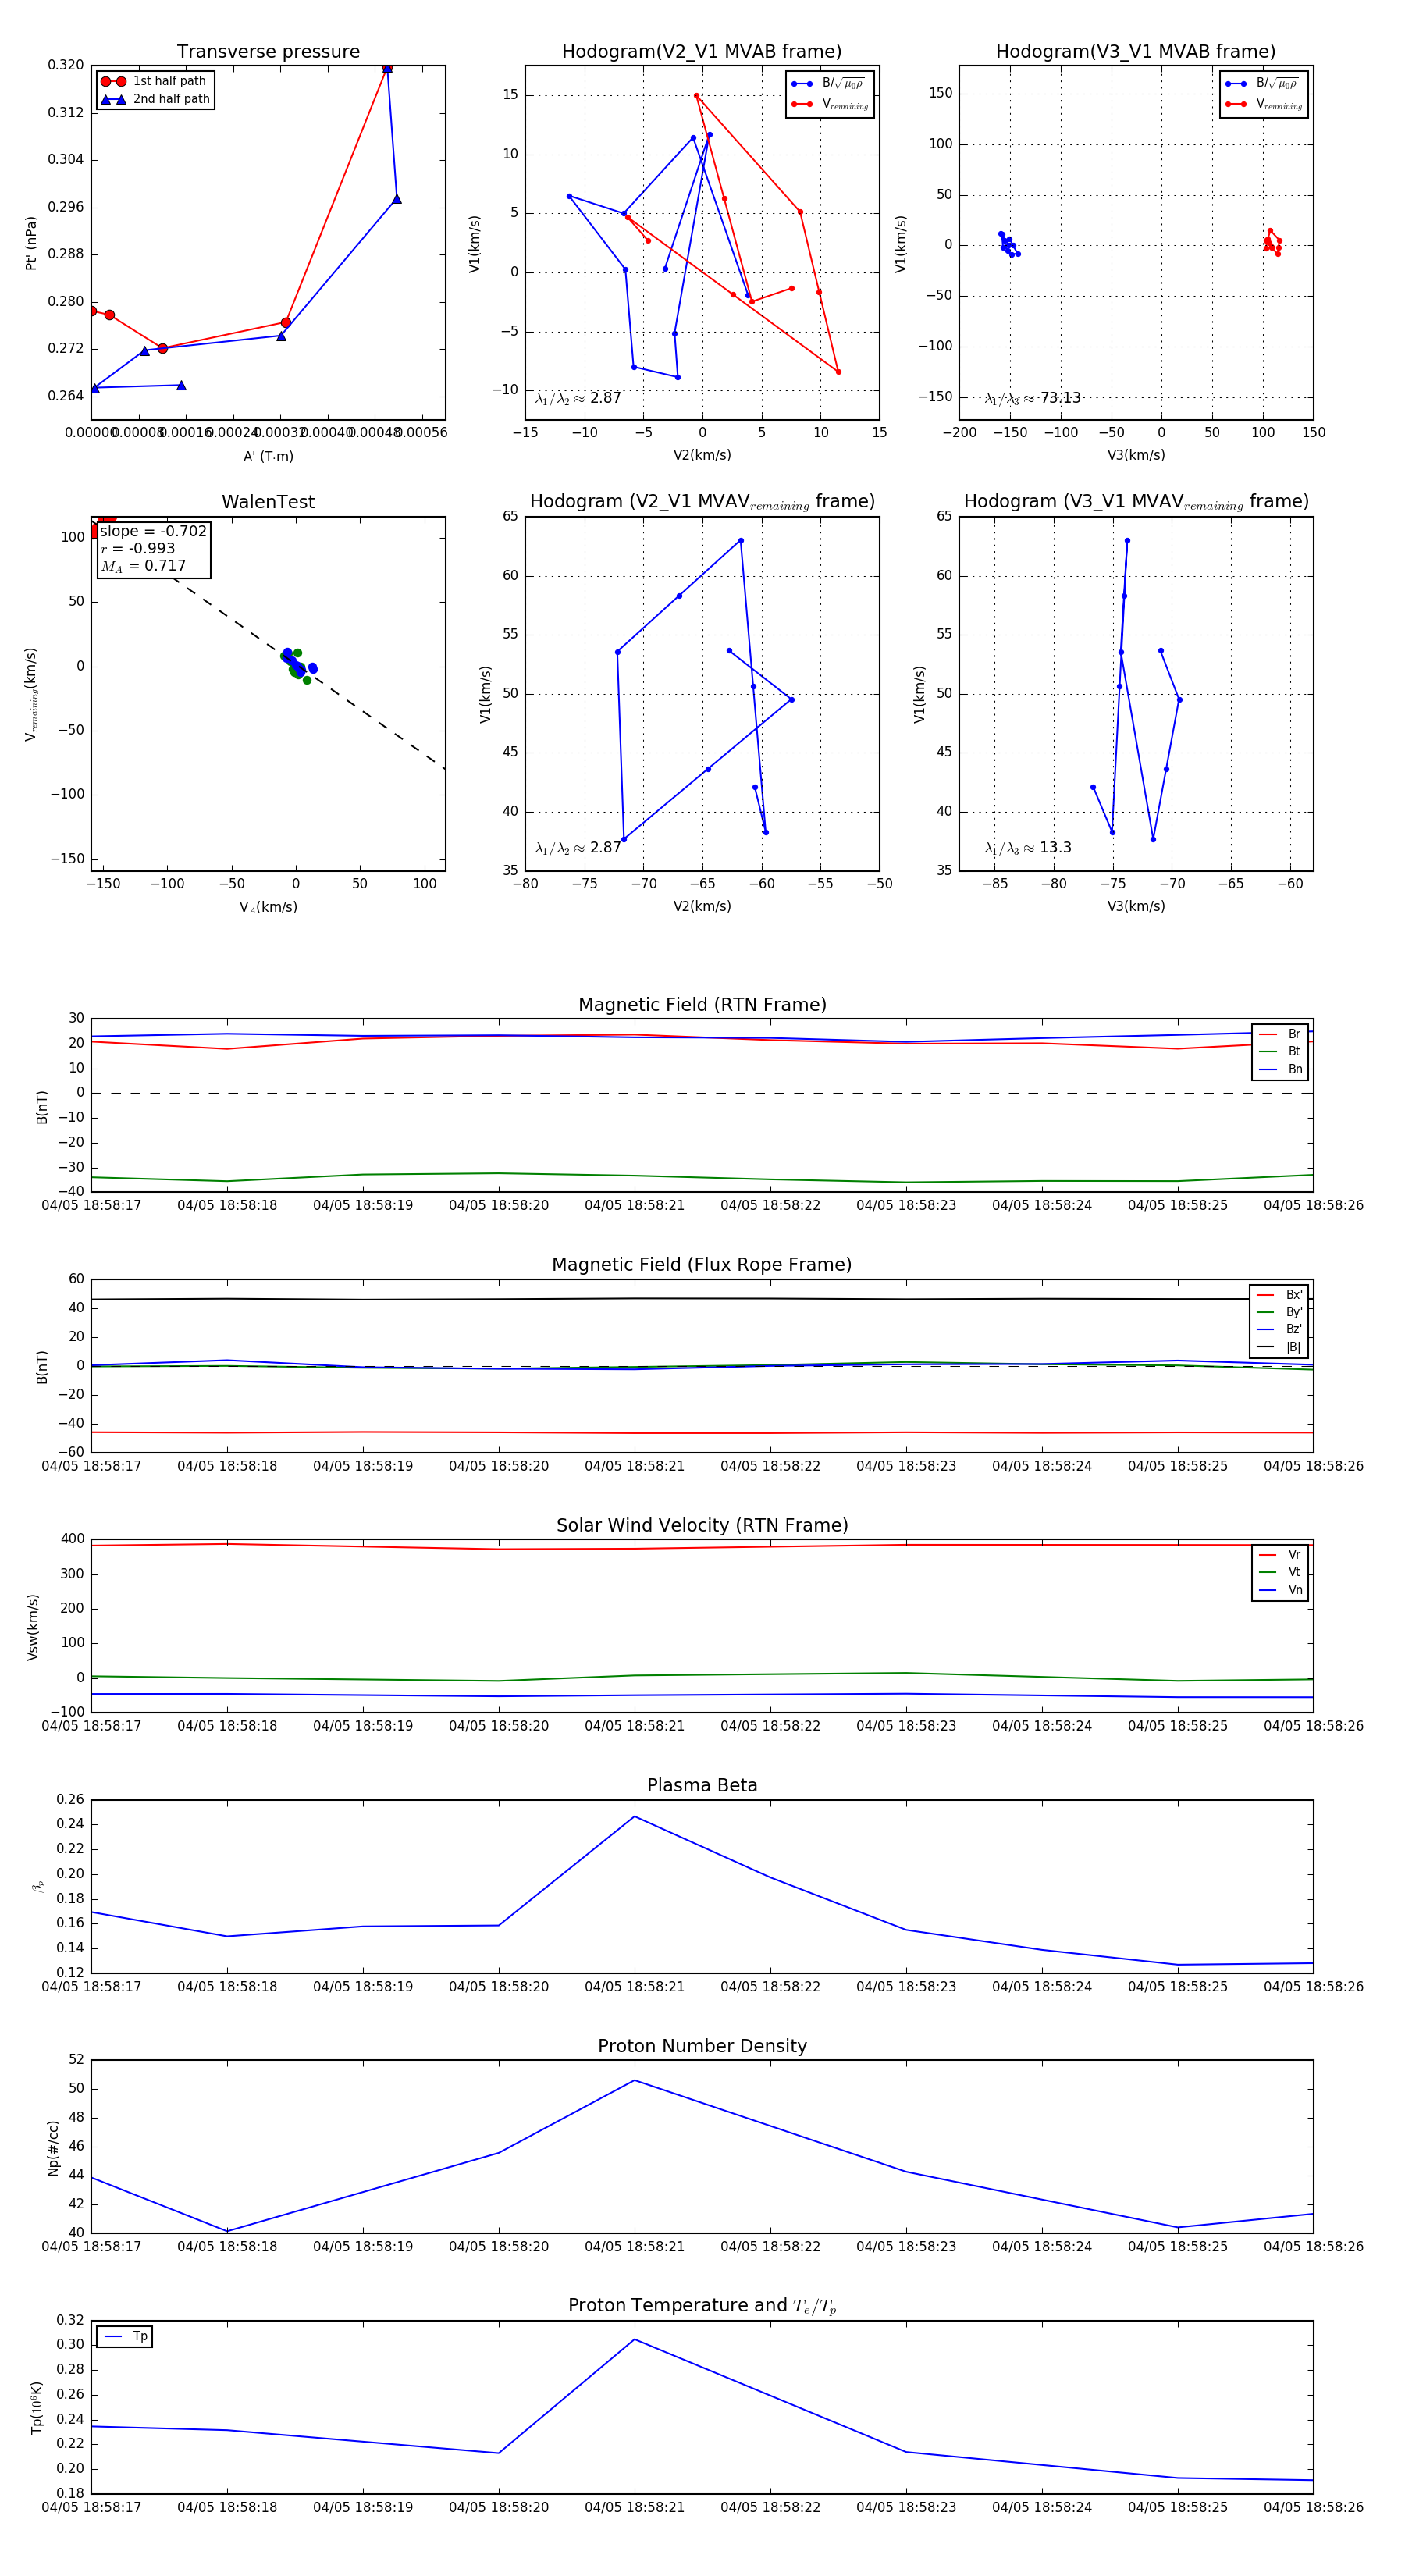Click the Proton Temperature curve peak
Screen dimensions: 1405x2576
pyautogui.click(x=634, y=2339)
